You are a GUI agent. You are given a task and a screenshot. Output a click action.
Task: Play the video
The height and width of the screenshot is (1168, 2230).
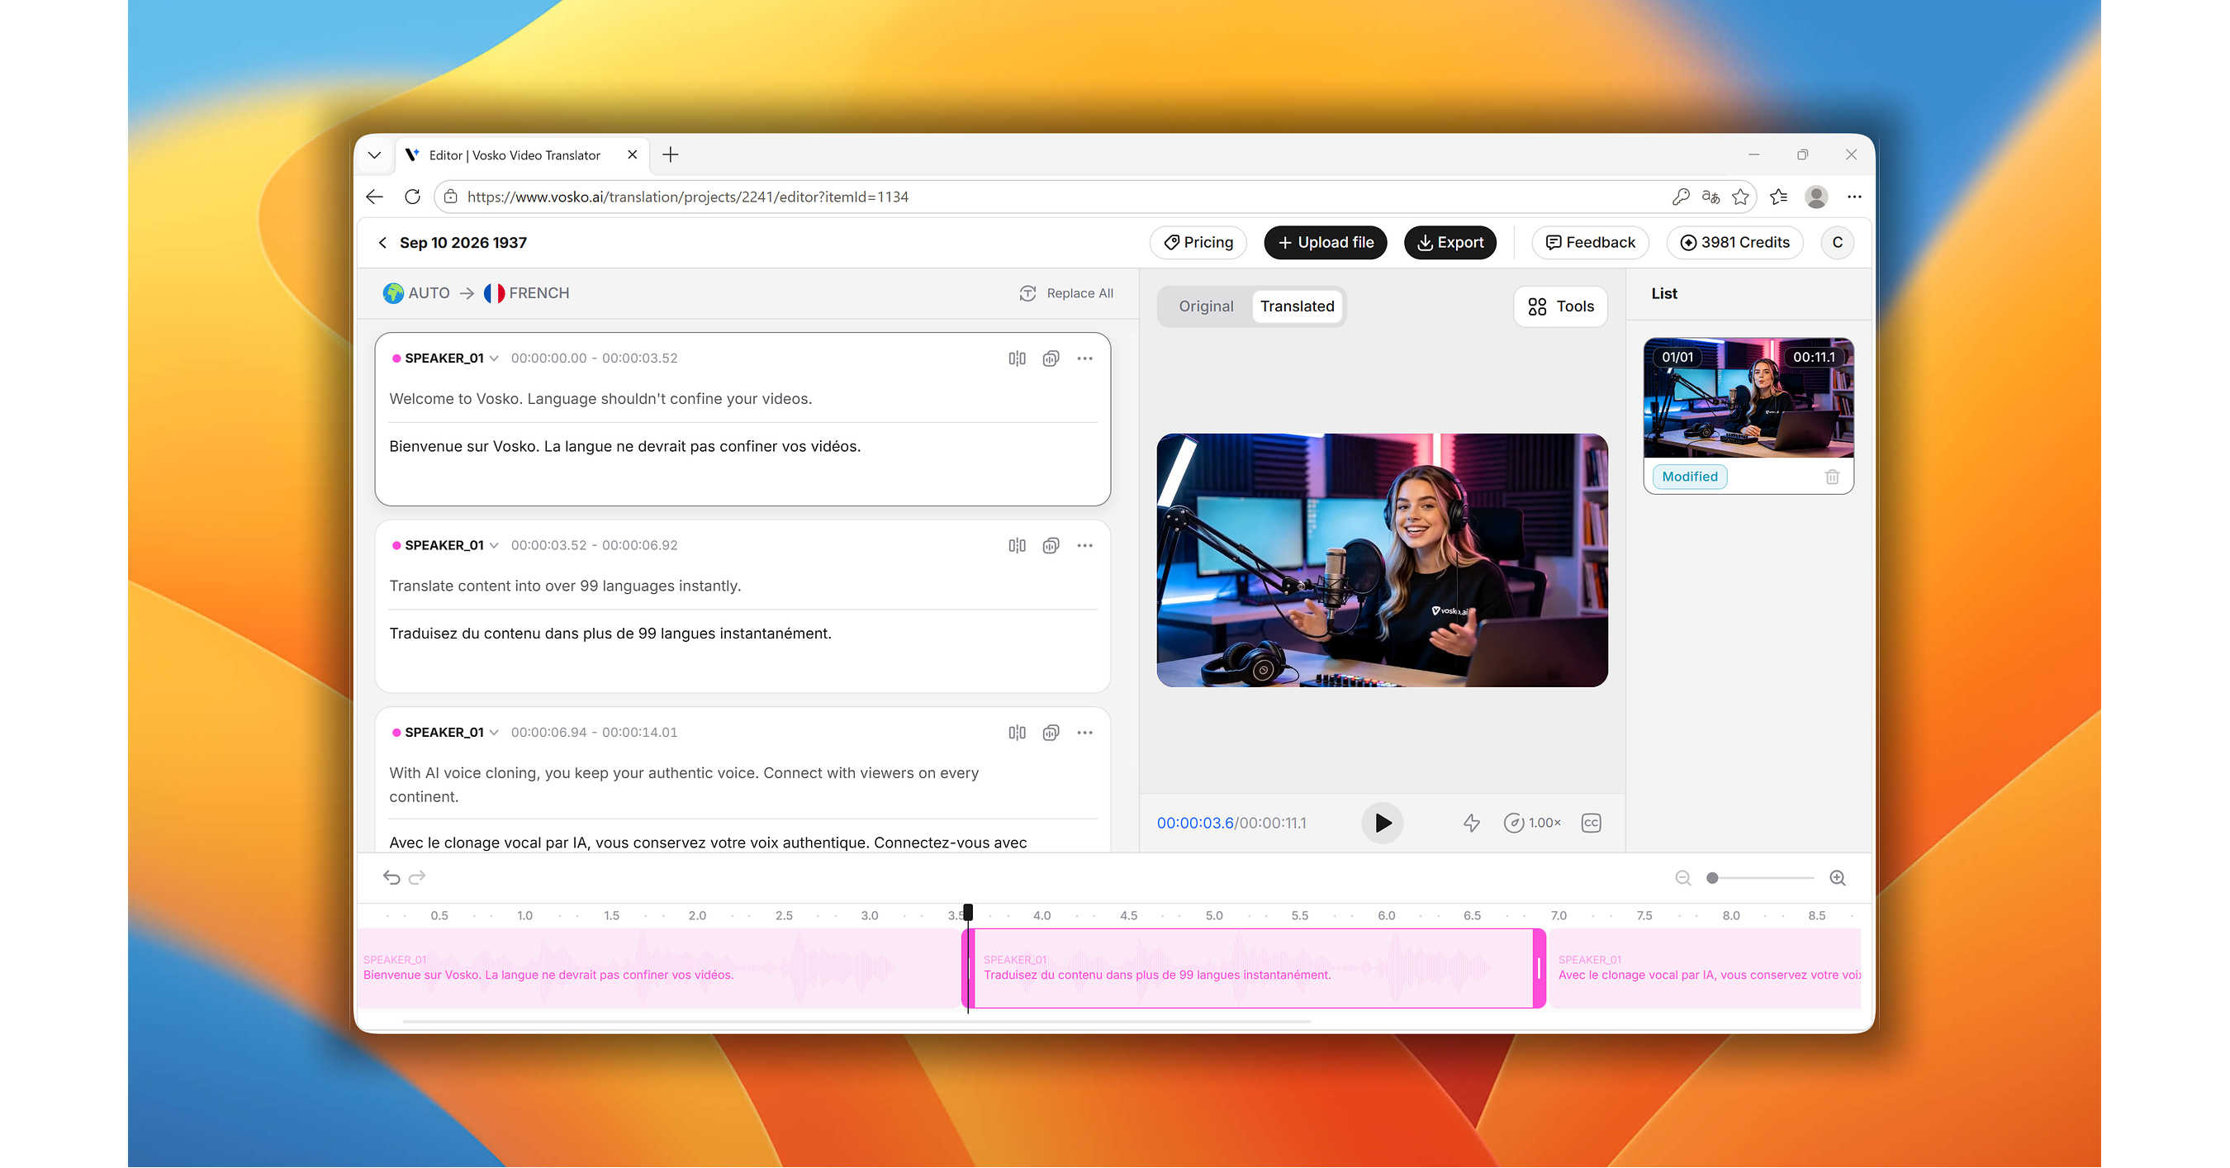click(x=1383, y=823)
